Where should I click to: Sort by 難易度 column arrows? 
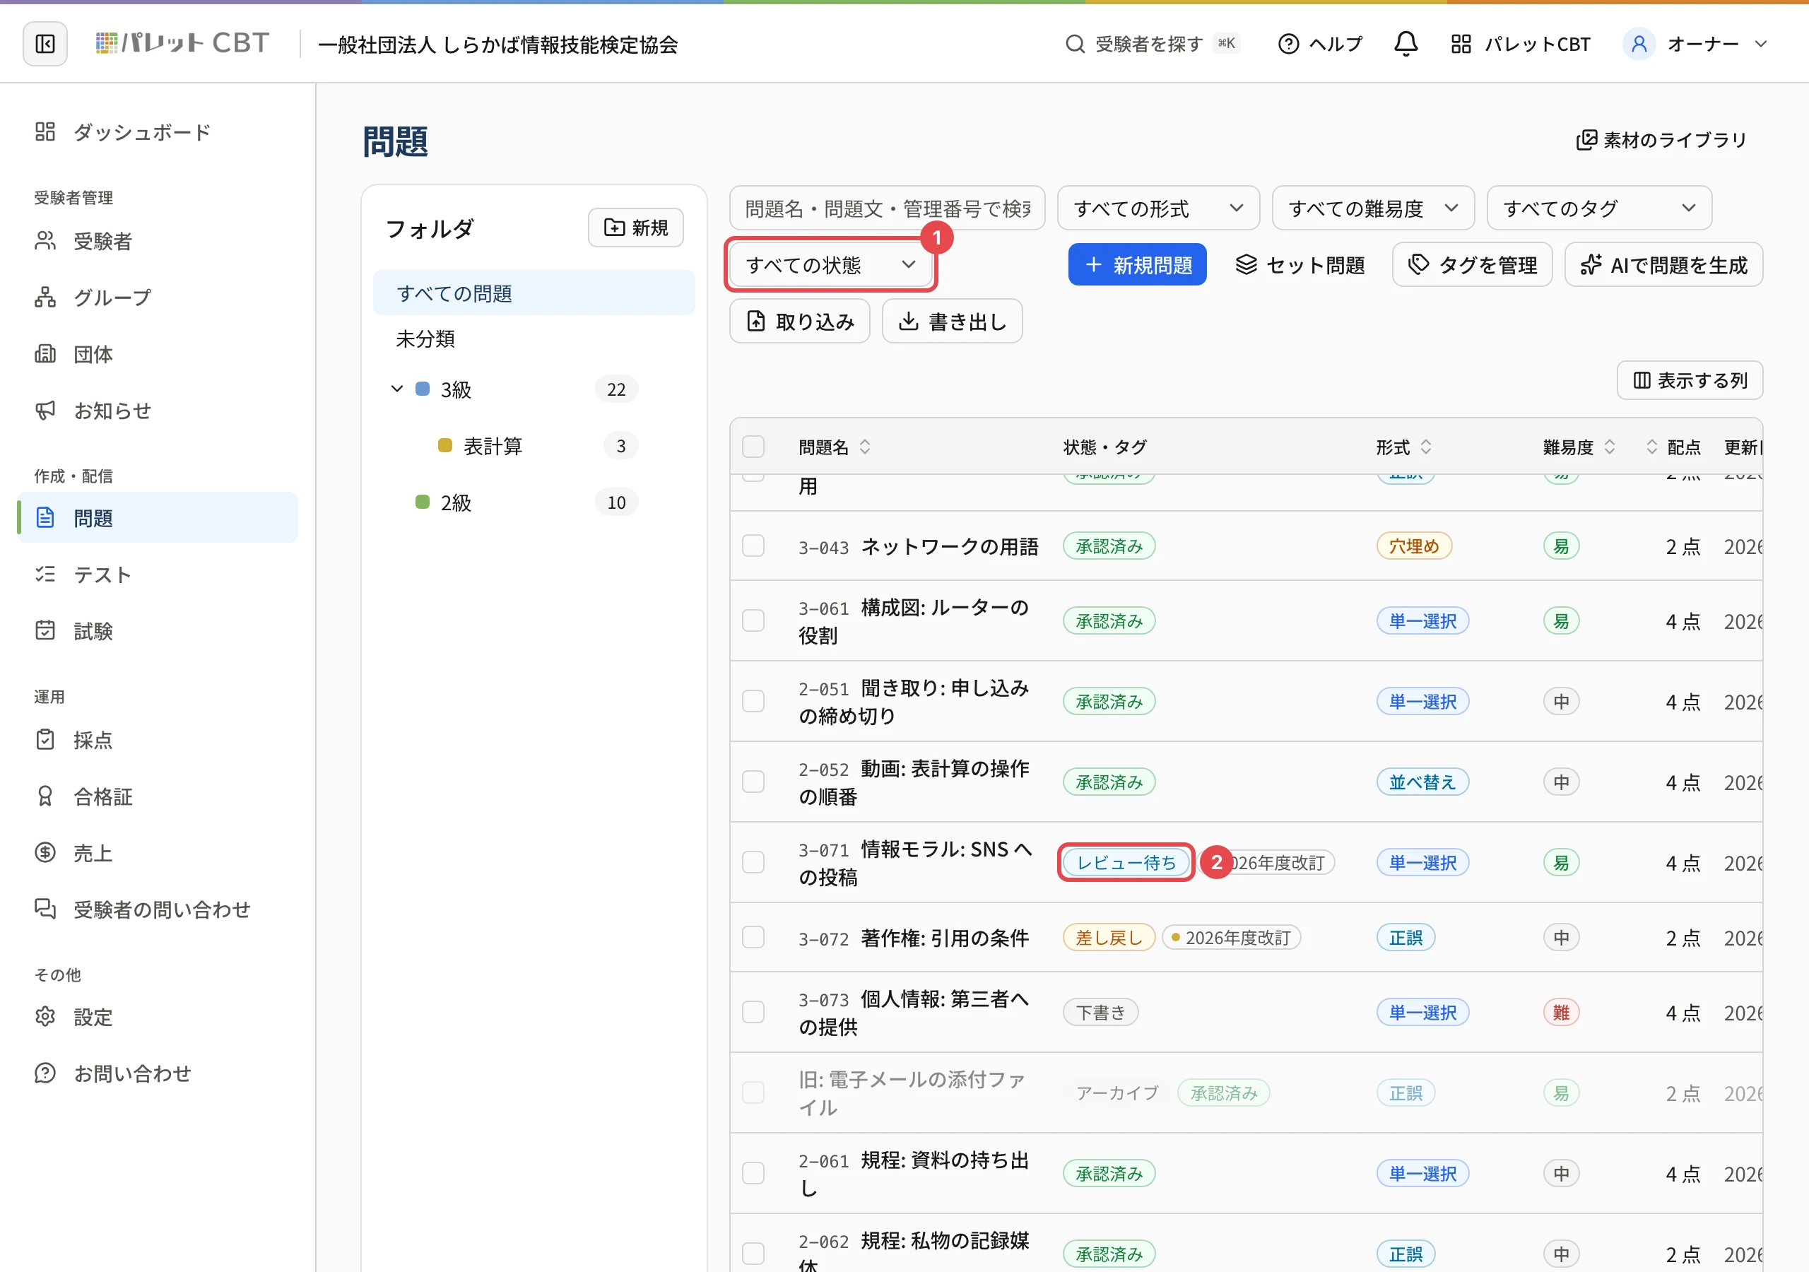pos(1609,447)
